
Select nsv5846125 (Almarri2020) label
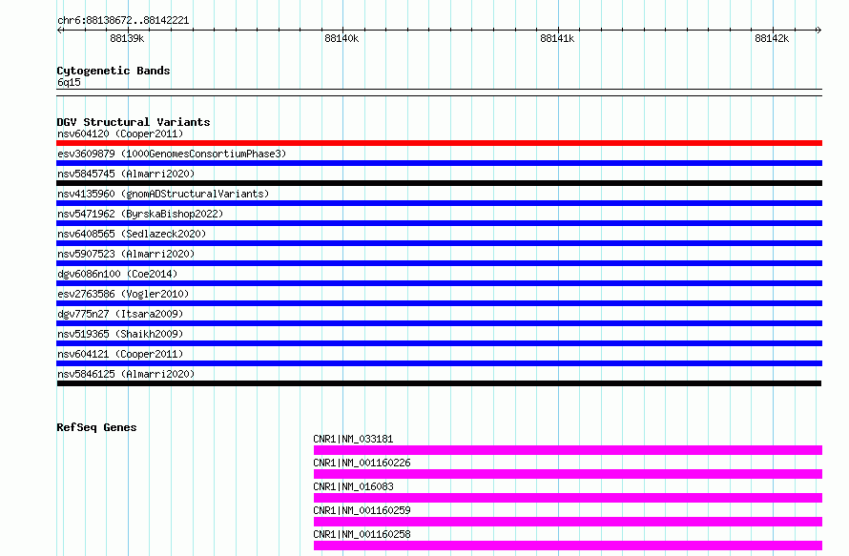click(x=126, y=374)
